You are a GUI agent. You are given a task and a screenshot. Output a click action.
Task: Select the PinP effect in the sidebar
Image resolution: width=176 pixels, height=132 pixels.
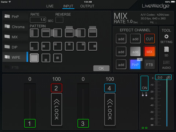pyautogui.click(x=15, y=16)
